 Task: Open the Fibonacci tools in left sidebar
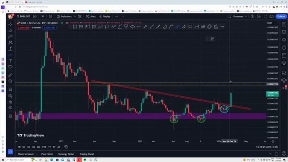point(10,36)
